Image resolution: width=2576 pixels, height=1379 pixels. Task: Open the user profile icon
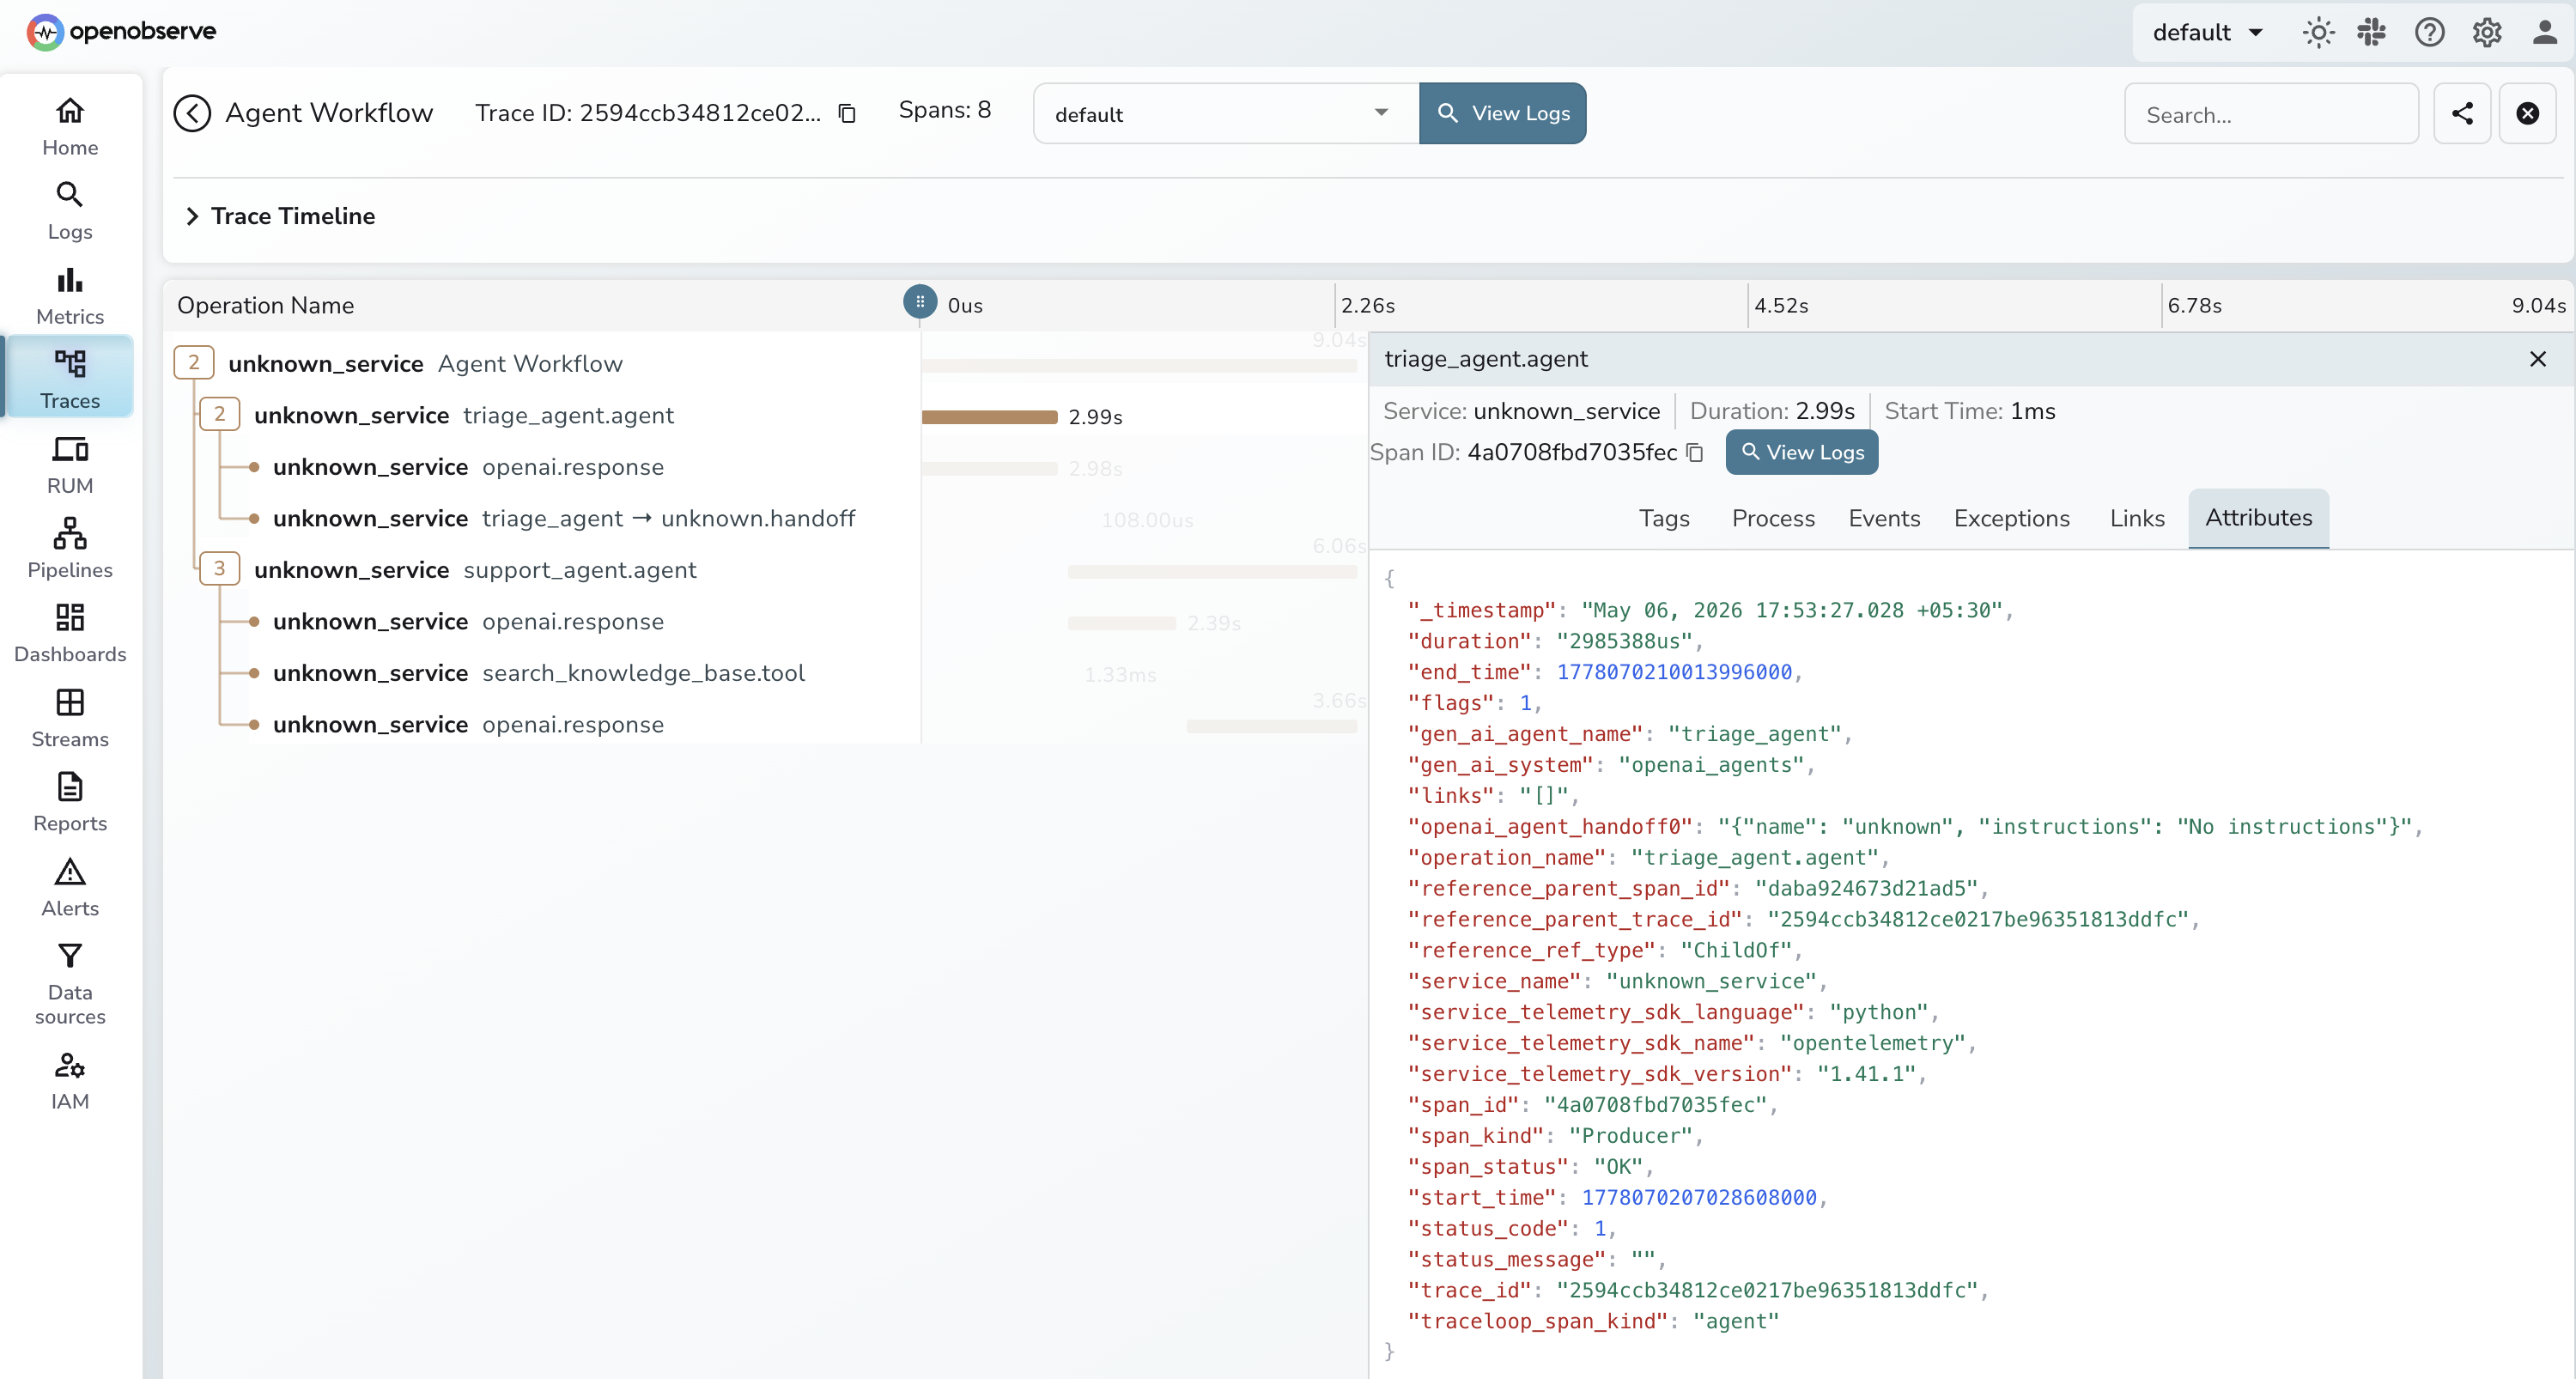click(x=2545, y=32)
